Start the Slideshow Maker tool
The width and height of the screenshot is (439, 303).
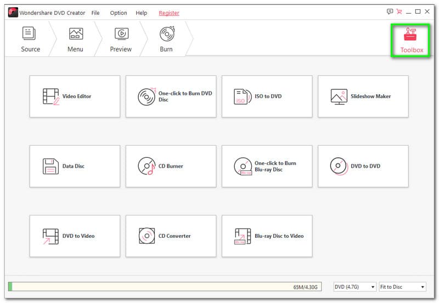click(363, 96)
